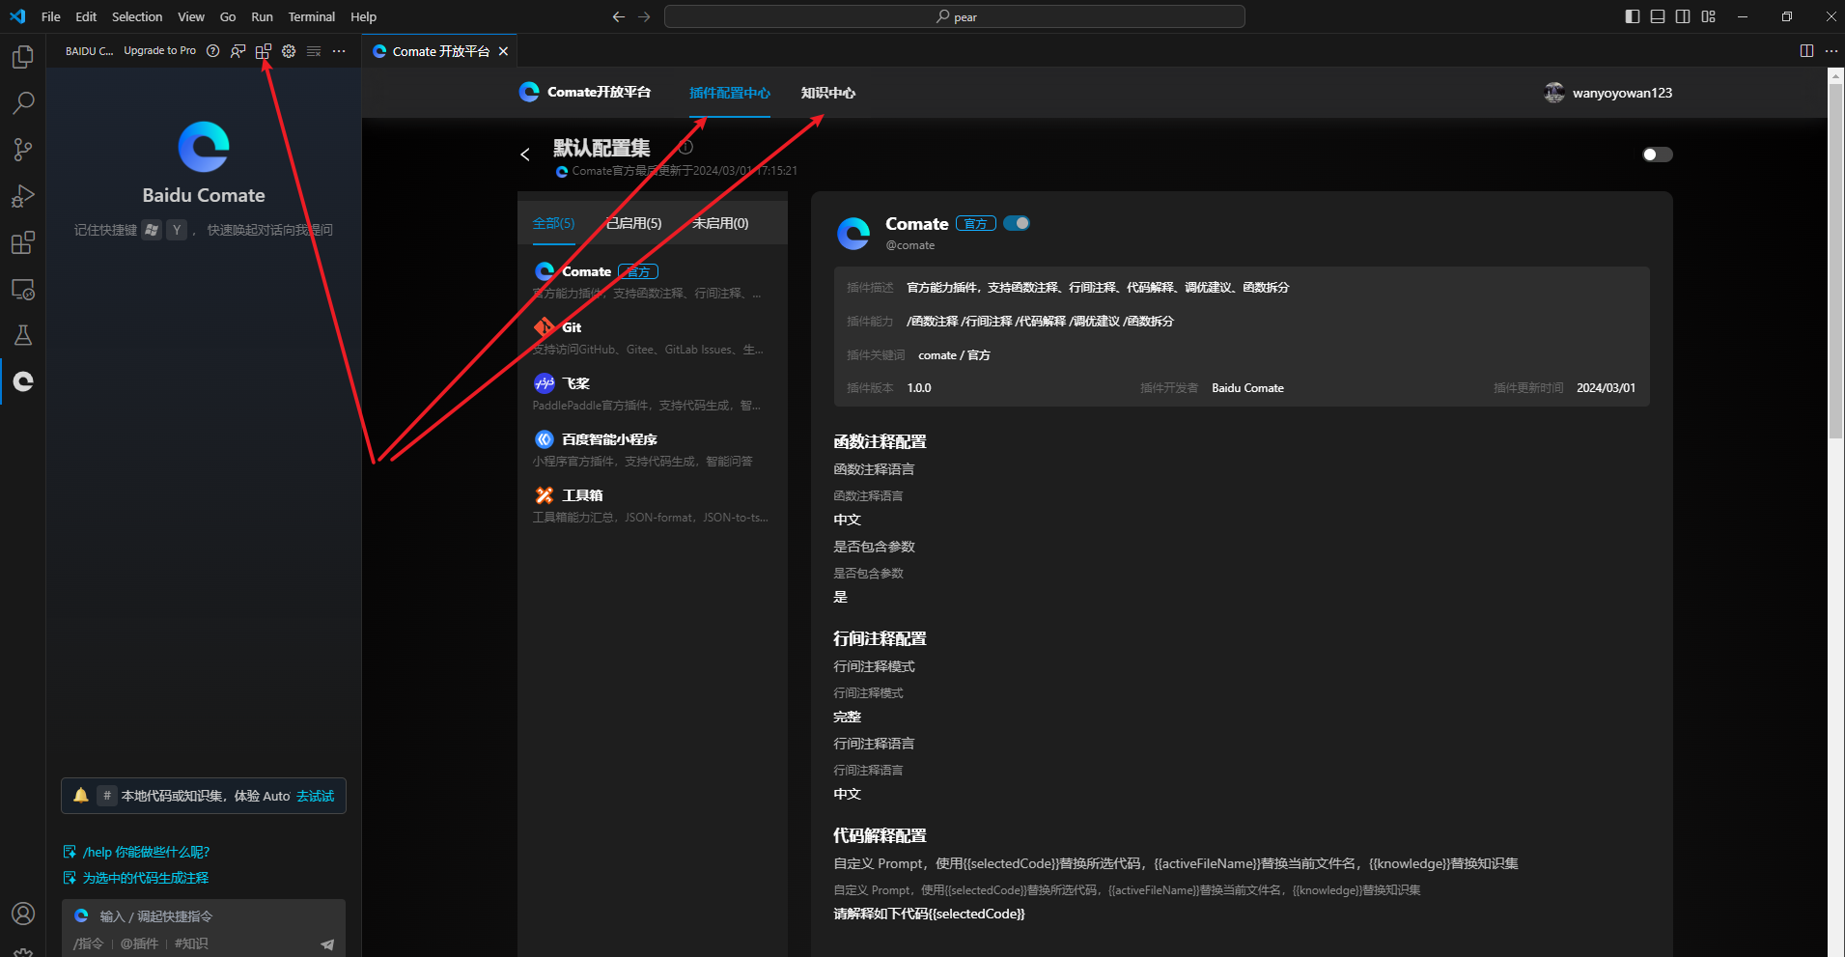The image size is (1845, 957).
Task: Toggle the primary side bar layout icon
Action: tap(1633, 16)
